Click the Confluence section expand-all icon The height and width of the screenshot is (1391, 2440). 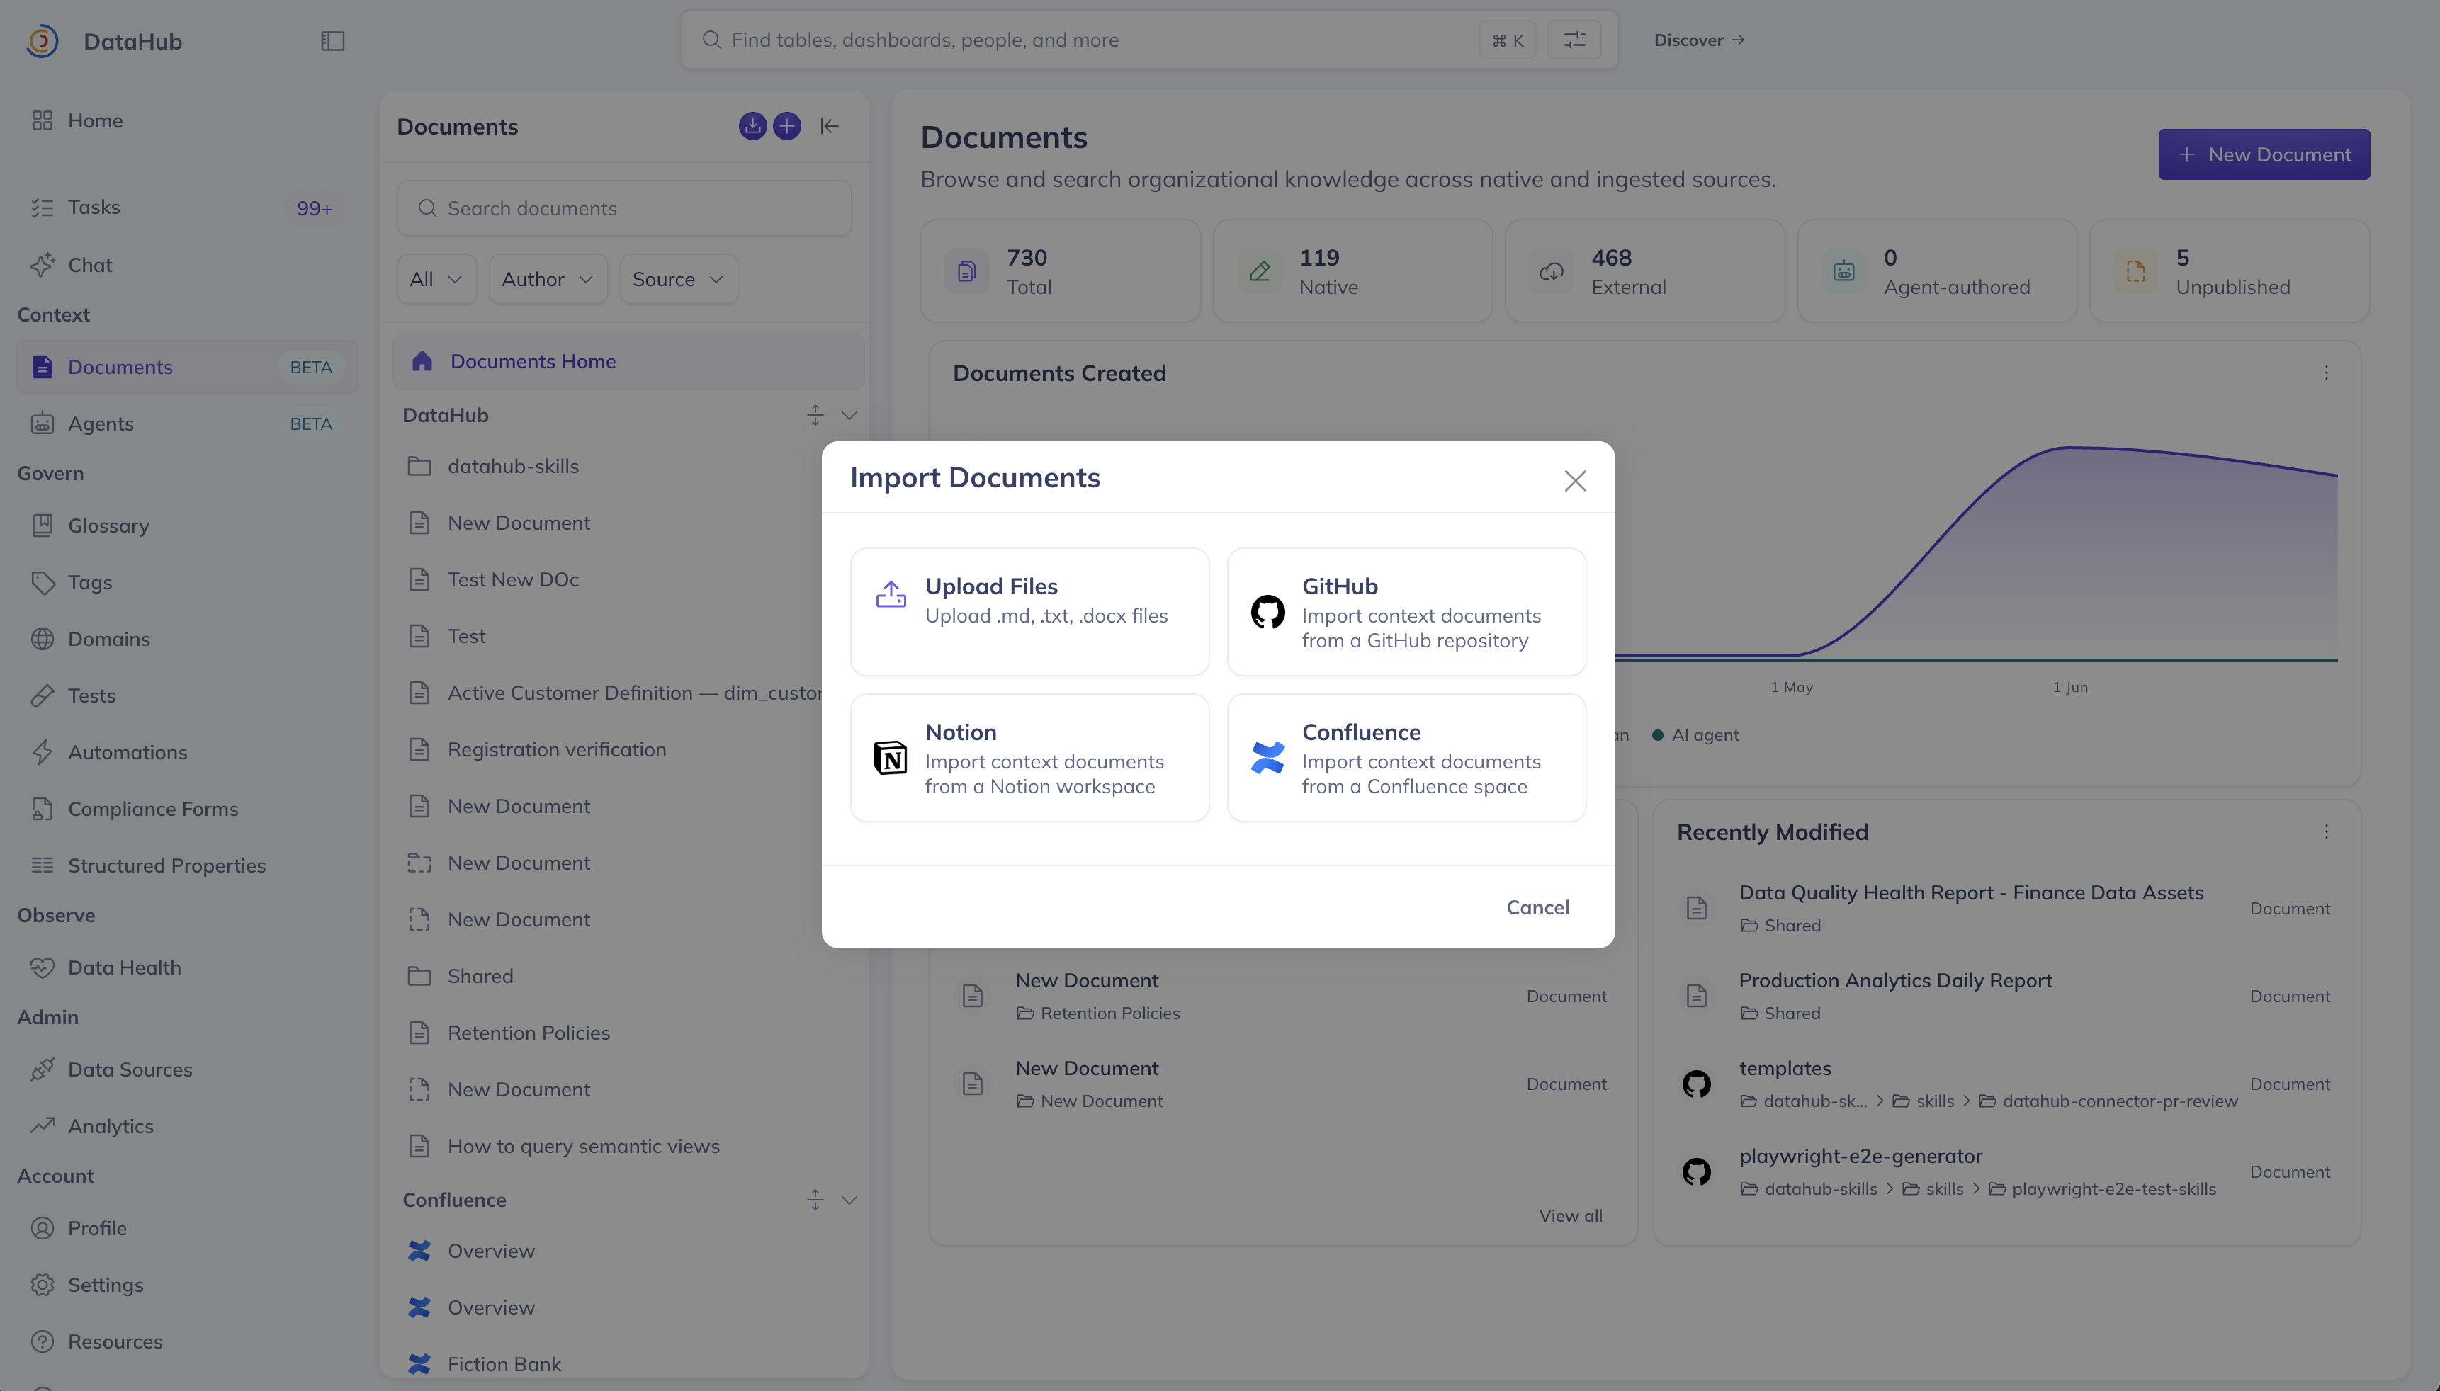click(x=815, y=1200)
